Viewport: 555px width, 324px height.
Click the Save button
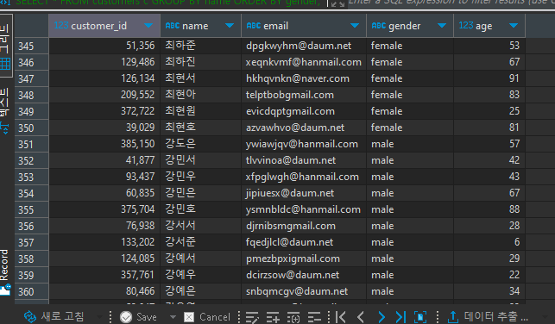pyautogui.click(x=138, y=317)
